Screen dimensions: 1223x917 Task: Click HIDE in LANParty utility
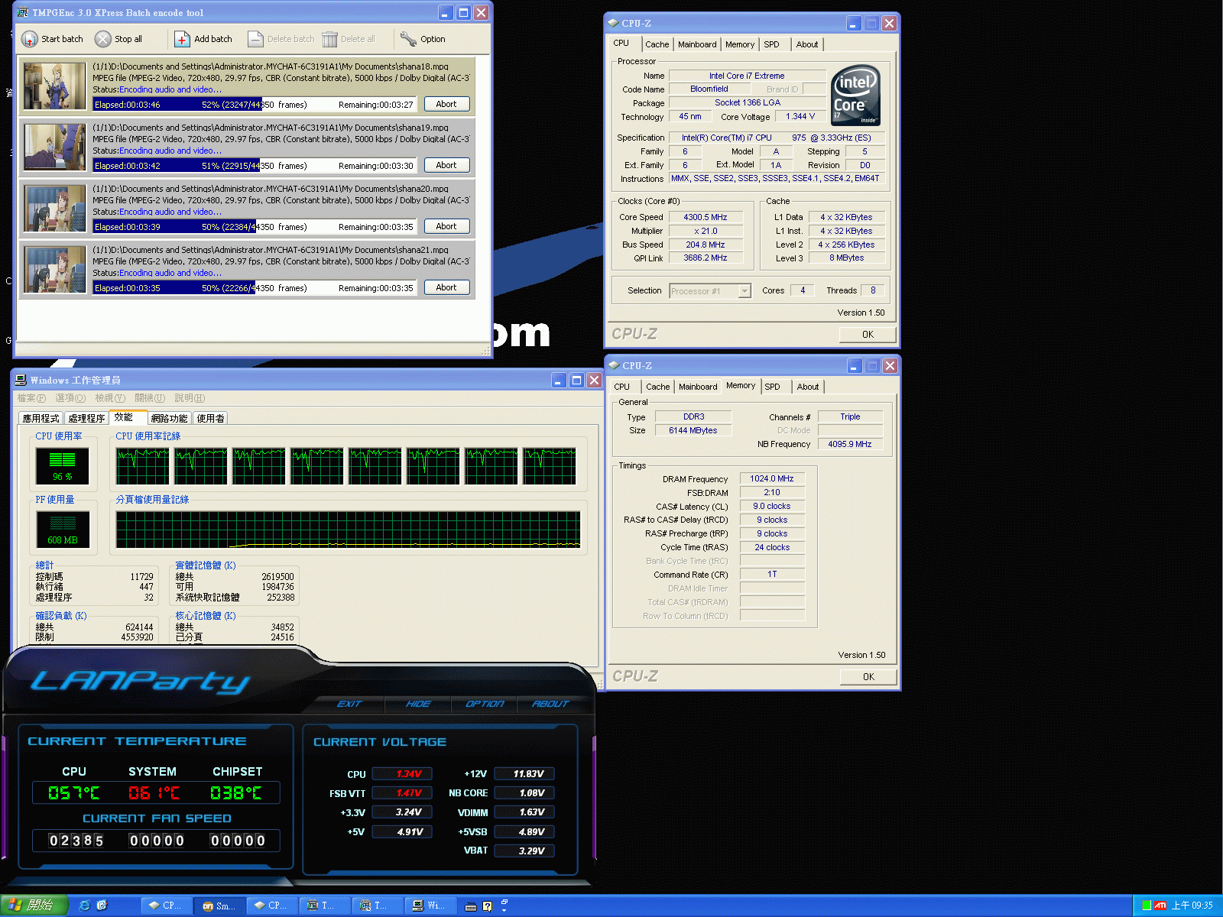tap(418, 704)
